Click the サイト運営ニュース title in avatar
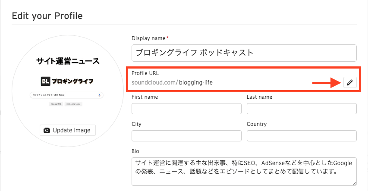The height and width of the screenshot is (191, 368). point(68,61)
